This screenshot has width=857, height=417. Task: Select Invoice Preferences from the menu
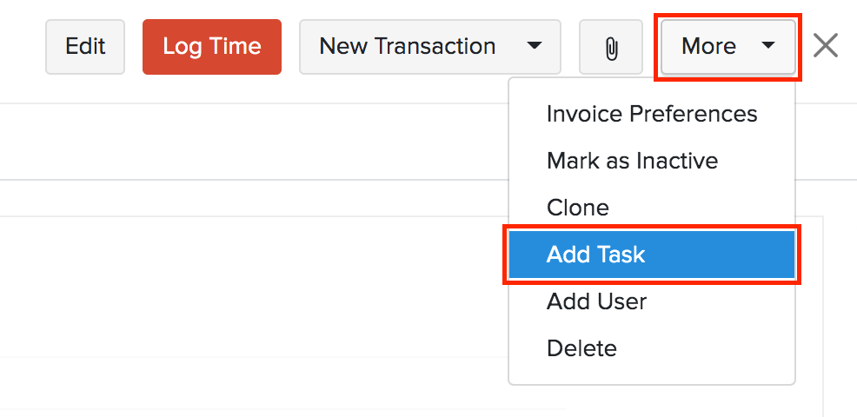tap(651, 114)
